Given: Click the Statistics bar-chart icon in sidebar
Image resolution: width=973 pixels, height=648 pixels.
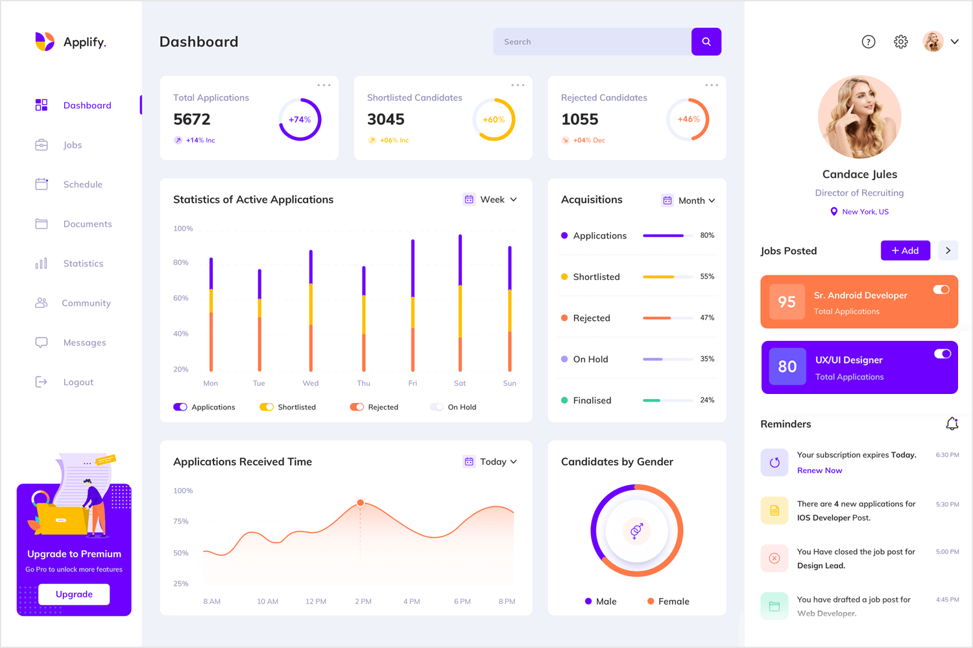Looking at the screenshot, I should 41,263.
